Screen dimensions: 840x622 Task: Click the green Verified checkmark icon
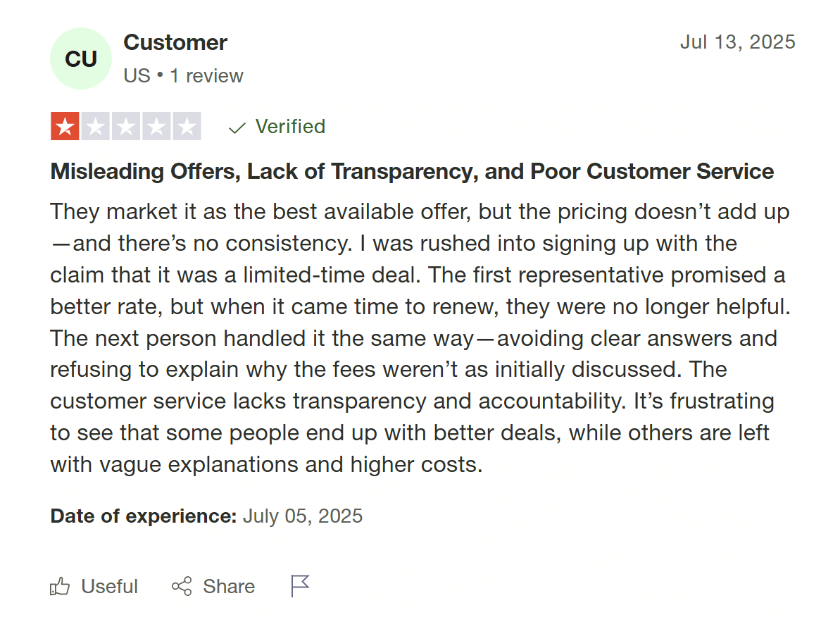[x=236, y=127]
